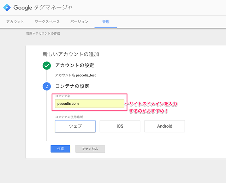The image size is (226, 183).
Task: Click the Google Tag Manager logo icon
Action: click(7, 8)
